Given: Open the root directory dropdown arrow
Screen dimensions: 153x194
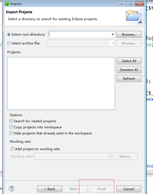Looking at the screenshot, I should (x=113, y=34).
